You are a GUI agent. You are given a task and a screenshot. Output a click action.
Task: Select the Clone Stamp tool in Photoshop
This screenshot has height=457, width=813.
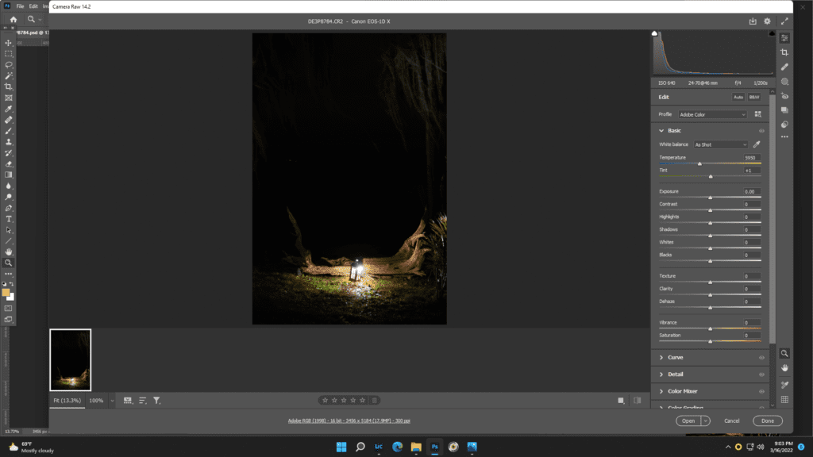pyautogui.click(x=8, y=142)
